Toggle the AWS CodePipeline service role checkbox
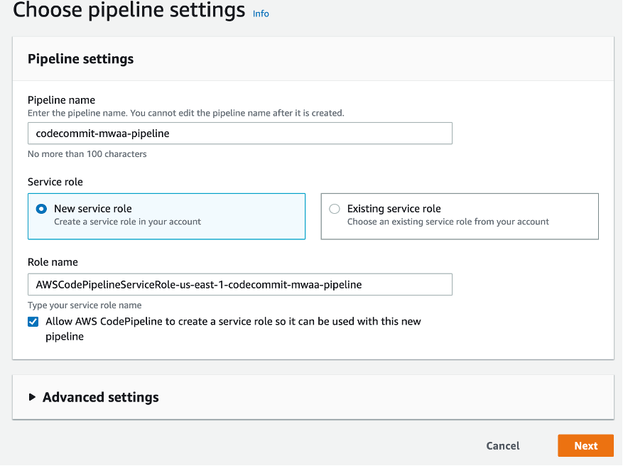The width and height of the screenshot is (623, 466). (33, 322)
